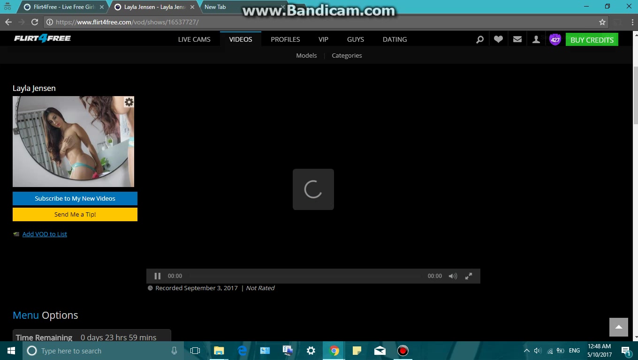Screen dimensions: 638x360
Task: Open the search magnifier icon in header
Action: coord(479,40)
